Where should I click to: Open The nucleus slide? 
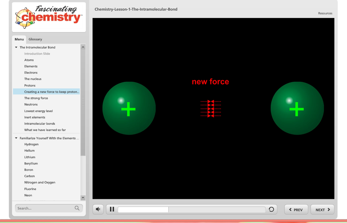point(33,79)
